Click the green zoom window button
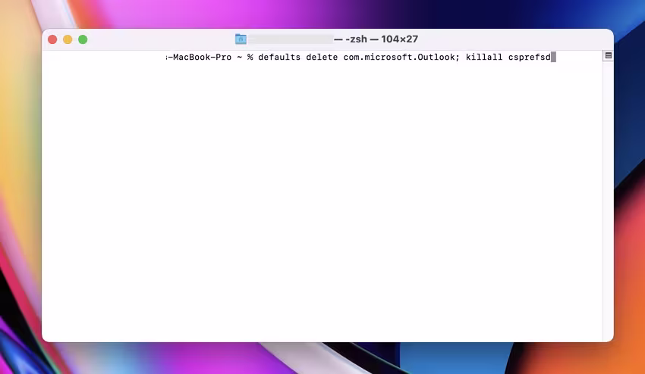645x374 pixels. point(83,39)
